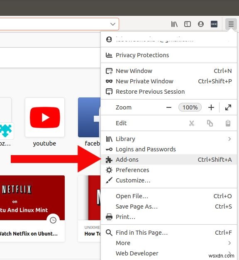Click the Copy icon in Edit row

coord(210,123)
